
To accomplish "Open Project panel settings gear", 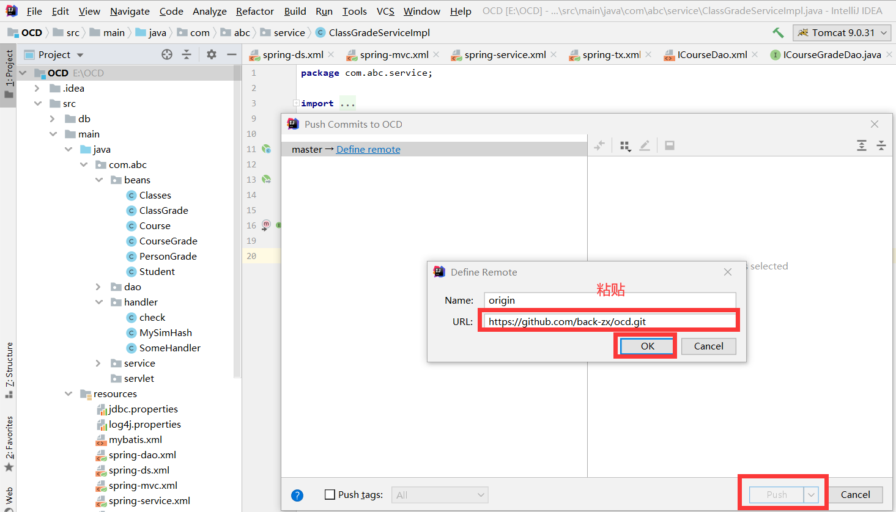I will pyautogui.click(x=211, y=54).
